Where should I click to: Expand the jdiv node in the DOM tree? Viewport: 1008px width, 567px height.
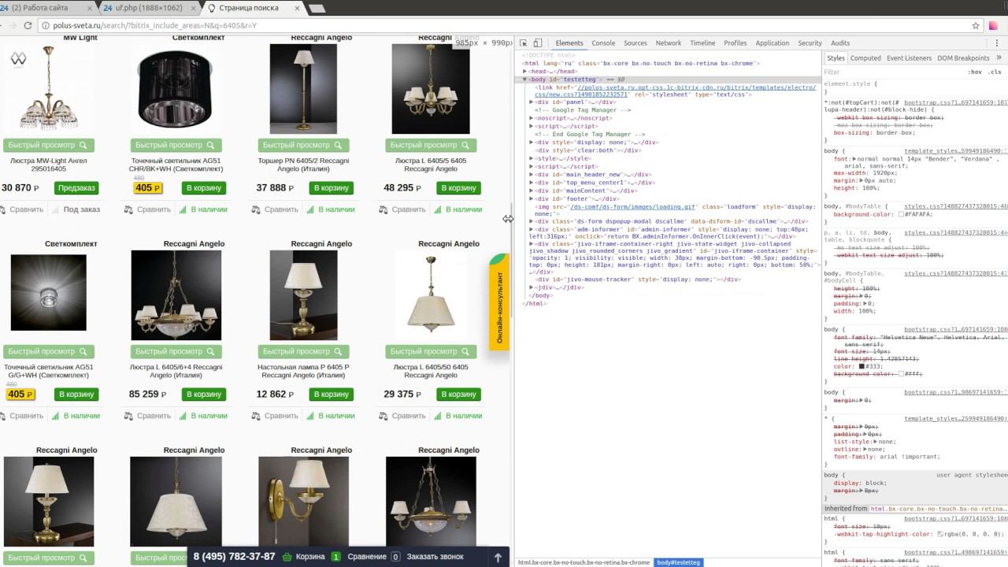(x=532, y=287)
